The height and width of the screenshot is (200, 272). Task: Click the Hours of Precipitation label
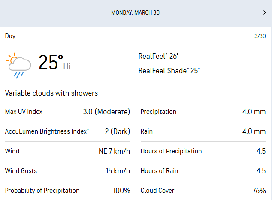(x=171, y=151)
